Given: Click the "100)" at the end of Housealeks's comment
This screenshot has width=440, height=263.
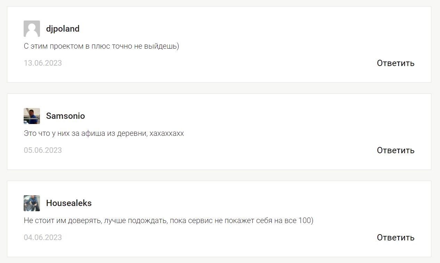Looking at the screenshot, I should 306,221.
